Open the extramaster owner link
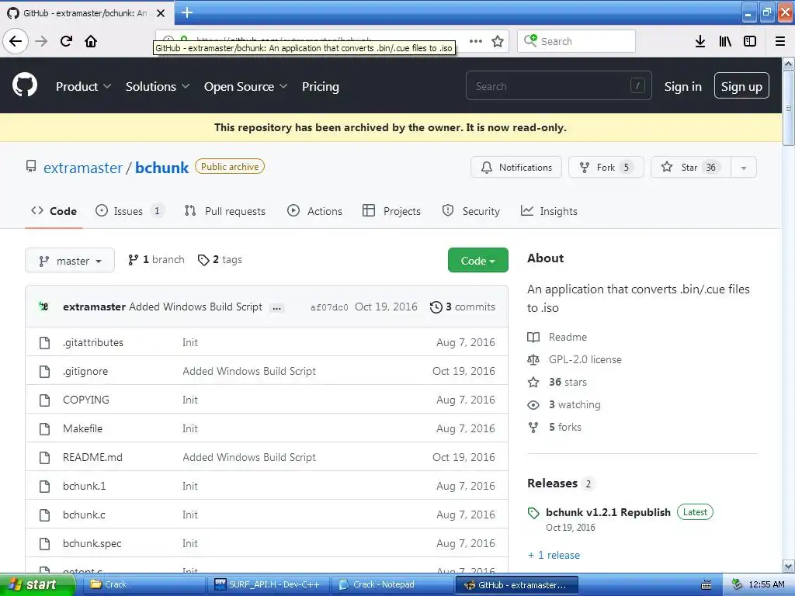The height and width of the screenshot is (596, 795). (x=83, y=168)
